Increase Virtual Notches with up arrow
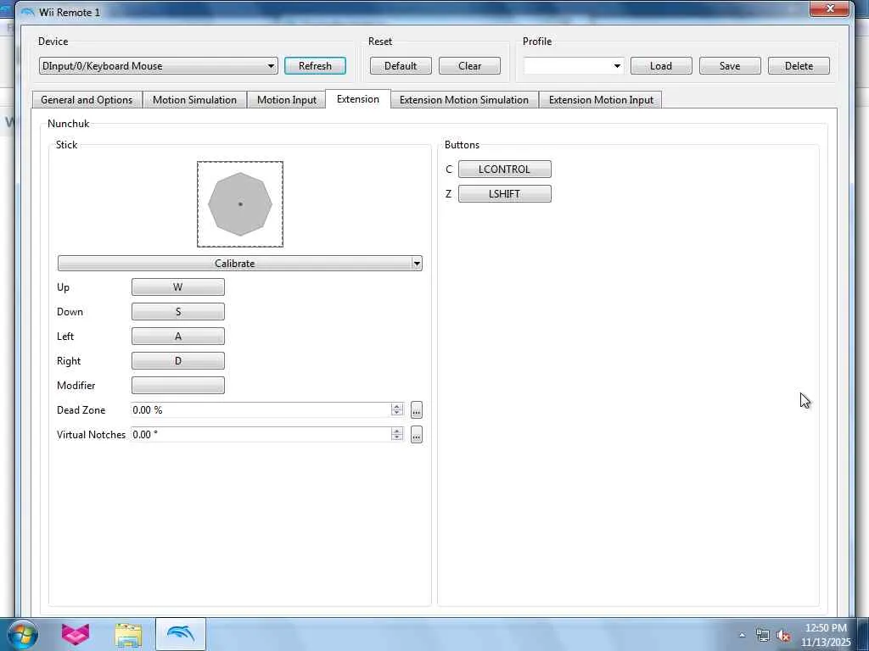Image resolution: width=869 pixels, height=651 pixels. pos(397,431)
